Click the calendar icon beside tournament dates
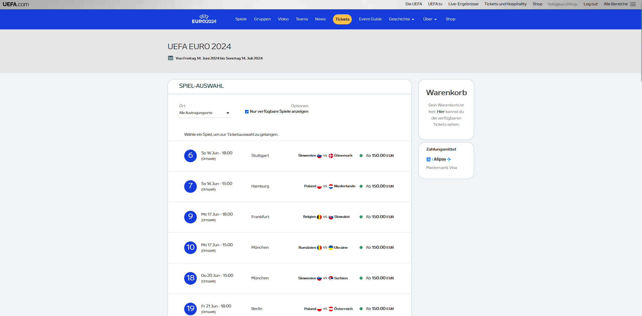The height and width of the screenshot is (316, 642). click(x=171, y=58)
